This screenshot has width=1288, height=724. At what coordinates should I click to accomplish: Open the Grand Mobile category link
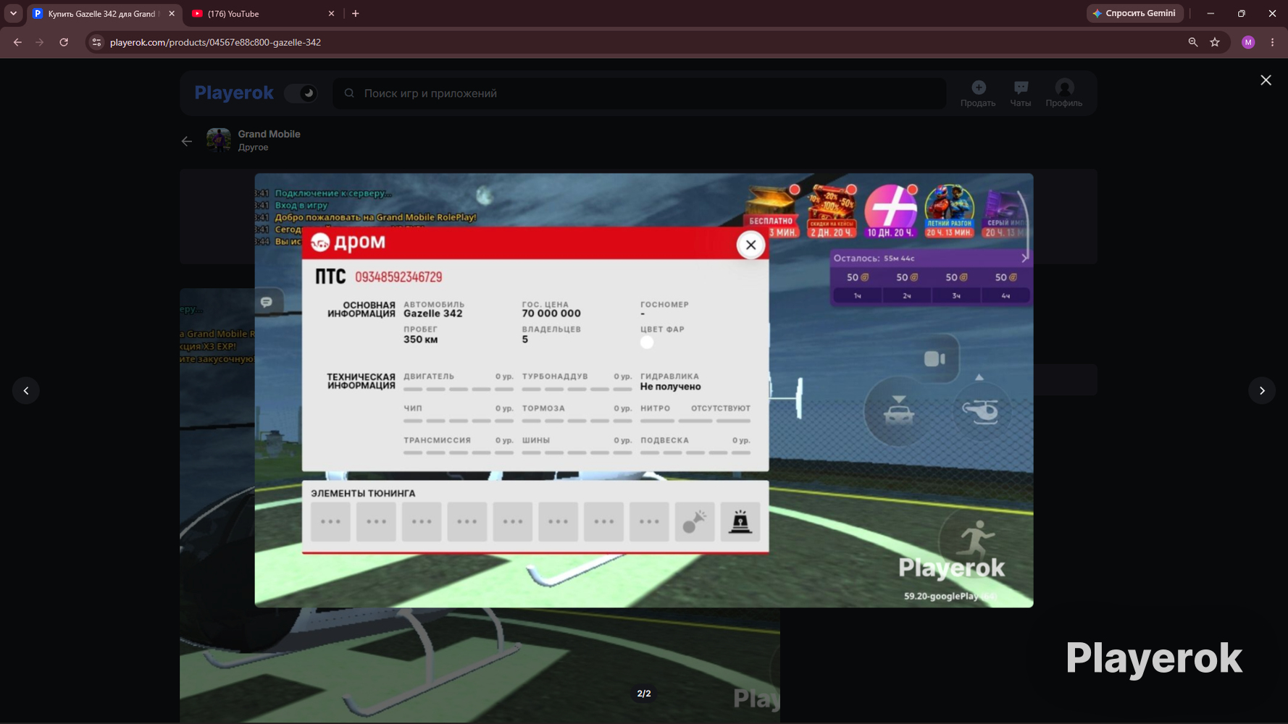tap(269, 134)
